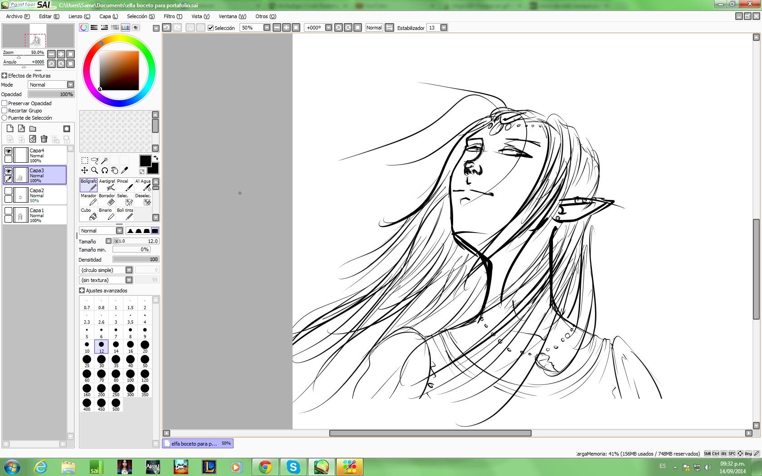This screenshot has height=476, width=762.
Task: Click the Opacidad 100% slider
Action: coord(51,94)
